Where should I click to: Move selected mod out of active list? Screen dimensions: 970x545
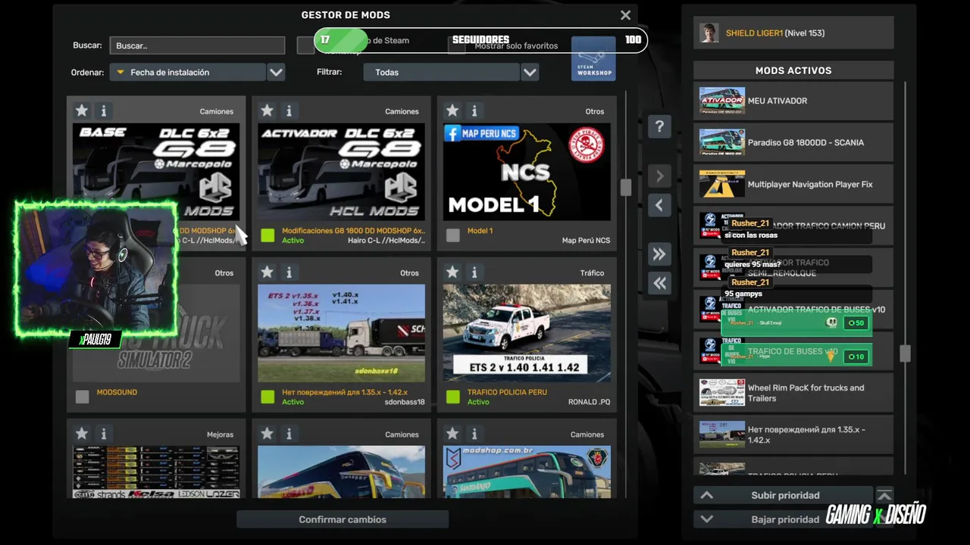coord(659,205)
